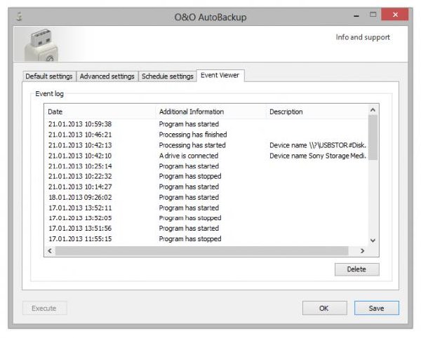Screen dimensions: 421x338
Task: Select the 21.01.2013 10:42:13 event row
Action: click(x=206, y=145)
